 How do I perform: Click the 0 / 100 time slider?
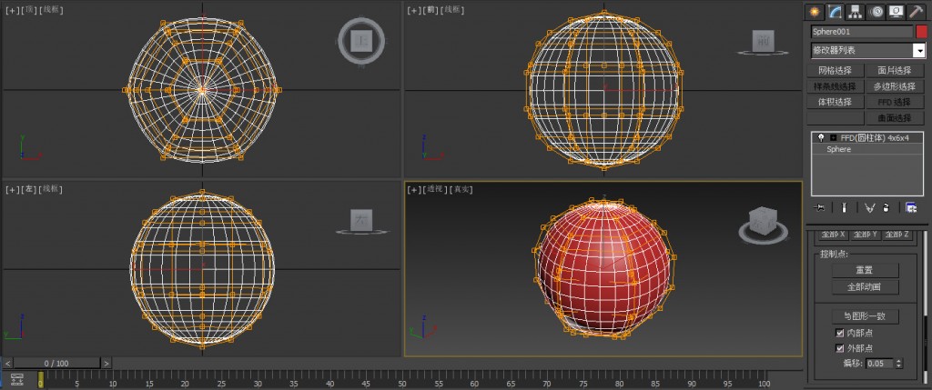[x=56, y=363]
